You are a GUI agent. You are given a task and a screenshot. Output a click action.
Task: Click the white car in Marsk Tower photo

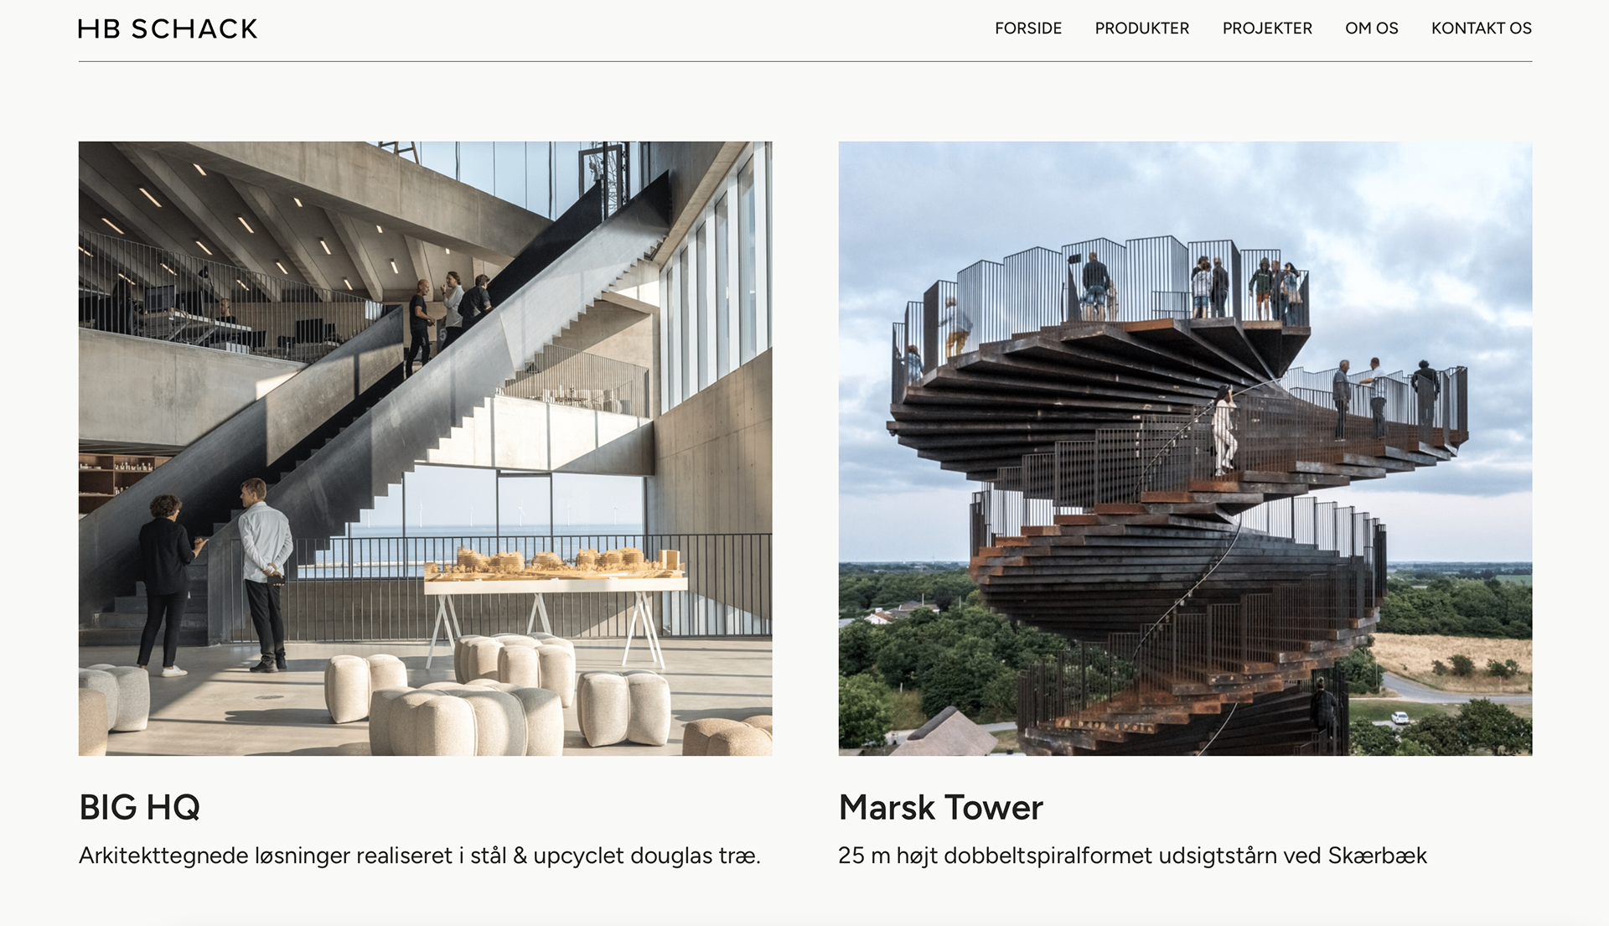[x=1399, y=717]
